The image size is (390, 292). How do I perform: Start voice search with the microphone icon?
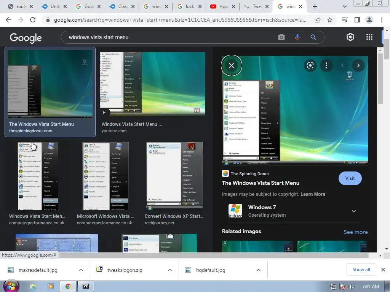coord(297,37)
